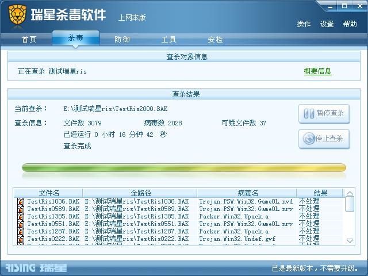Click the 查杀完成 status text

(x=77, y=146)
